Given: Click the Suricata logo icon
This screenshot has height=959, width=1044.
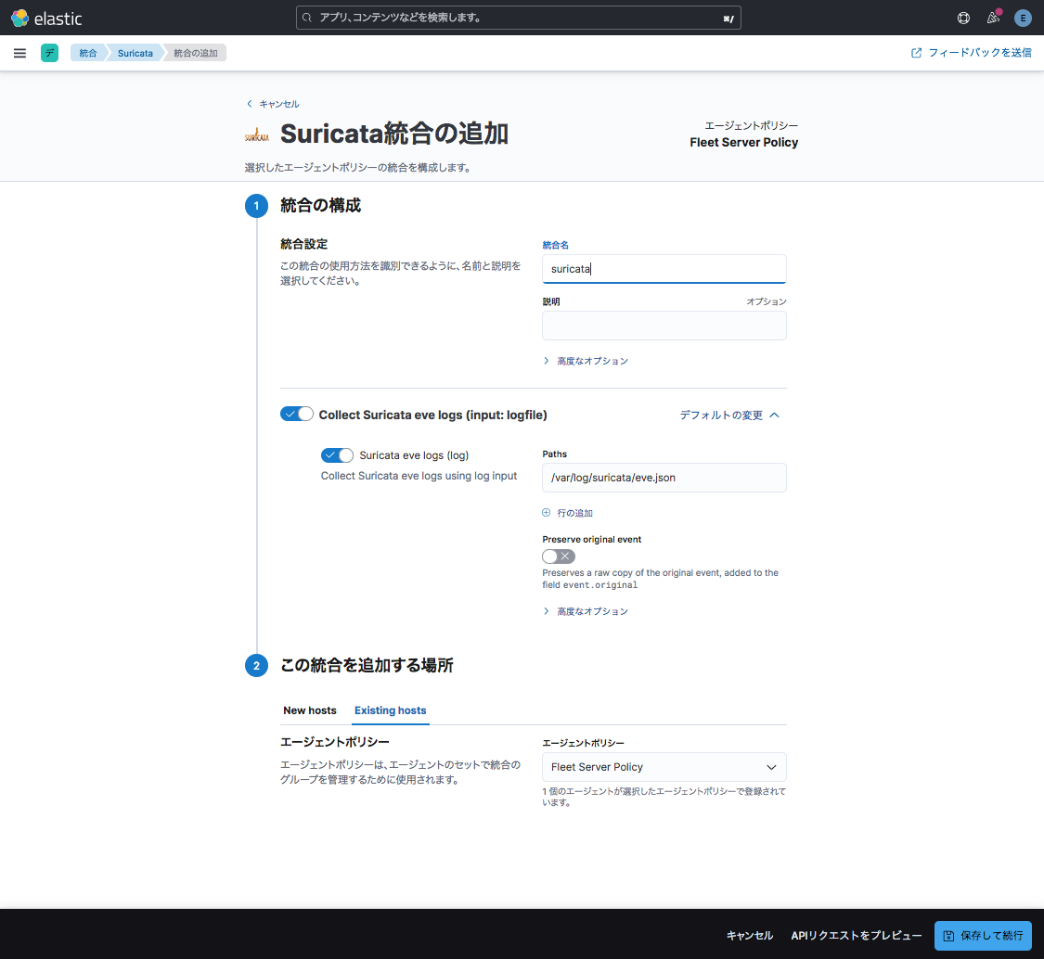Looking at the screenshot, I should pos(257,135).
